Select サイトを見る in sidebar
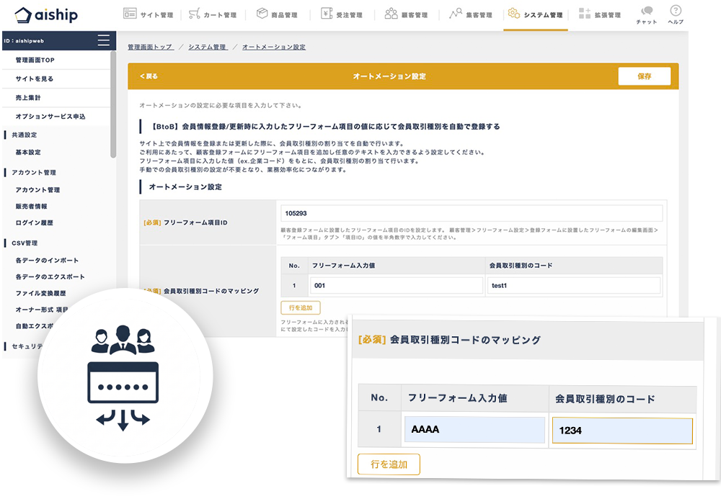The height and width of the screenshot is (504, 721). point(35,79)
